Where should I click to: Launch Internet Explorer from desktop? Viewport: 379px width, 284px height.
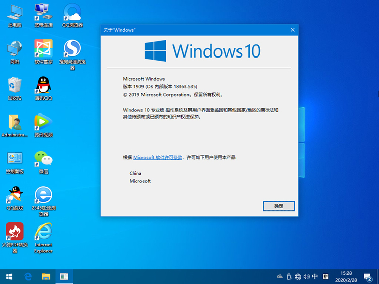(43, 232)
